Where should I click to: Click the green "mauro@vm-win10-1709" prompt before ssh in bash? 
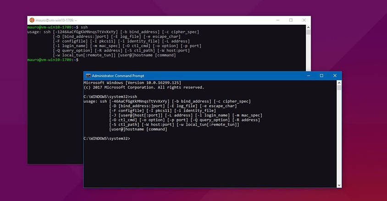point(50,27)
